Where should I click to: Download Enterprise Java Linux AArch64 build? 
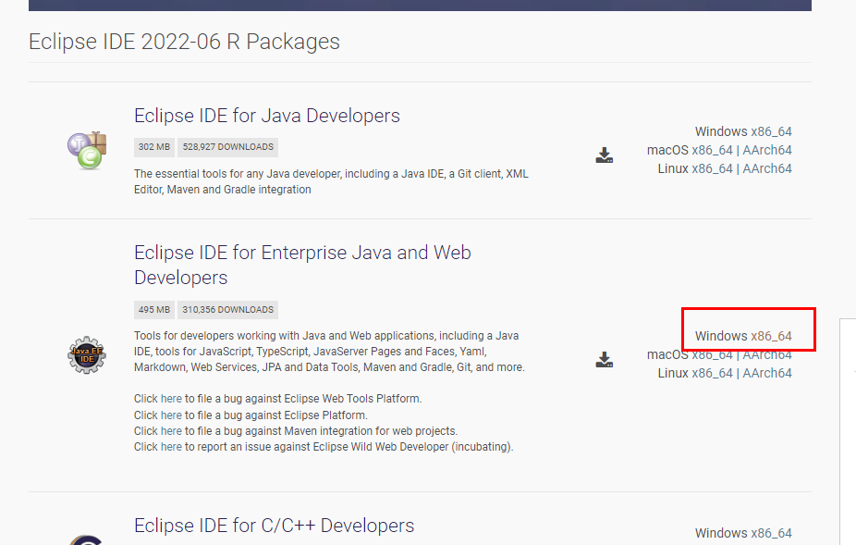[767, 373]
